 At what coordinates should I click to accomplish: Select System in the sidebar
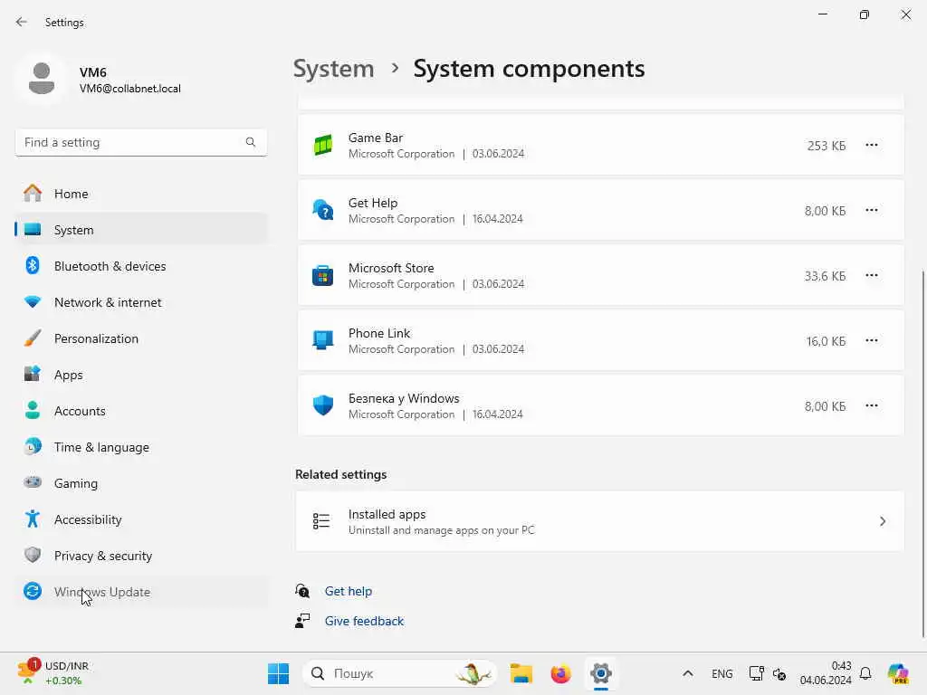click(140, 230)
